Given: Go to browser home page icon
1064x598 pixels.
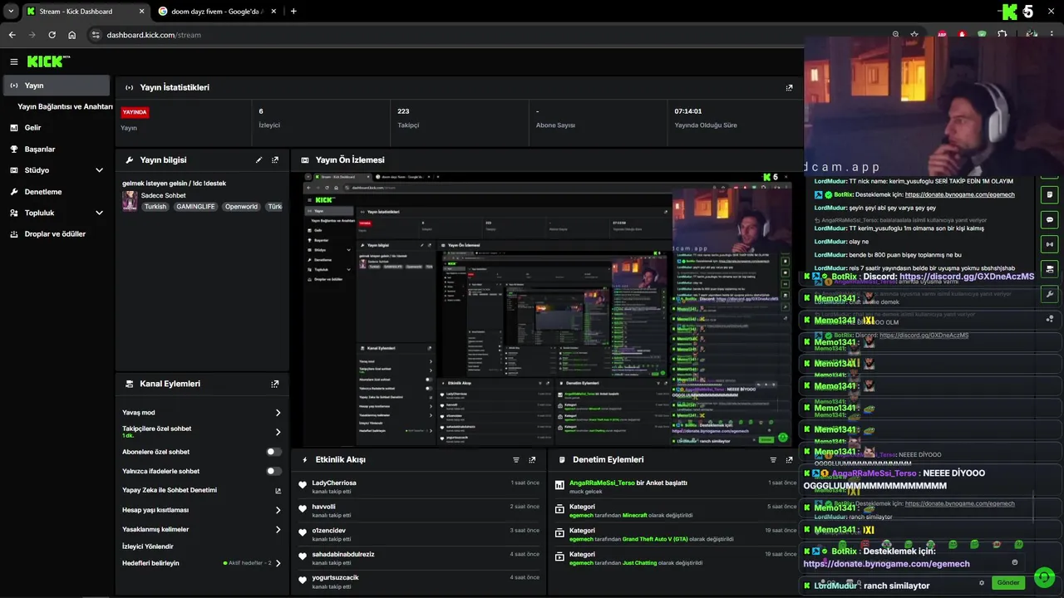Looking at the screenshot, I should click(x=71, y=35).
